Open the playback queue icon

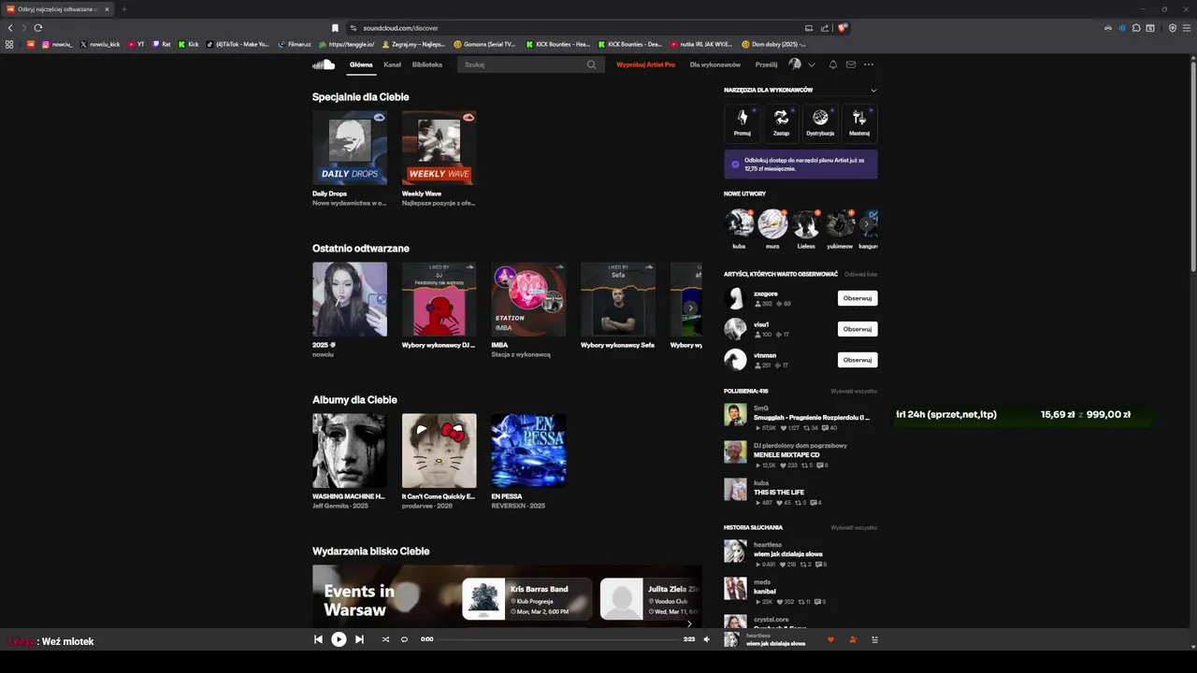[x=875, y=639]
